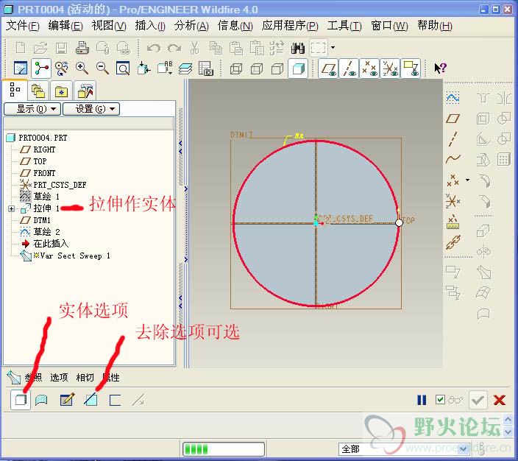Toggle datum axes display

349,68
